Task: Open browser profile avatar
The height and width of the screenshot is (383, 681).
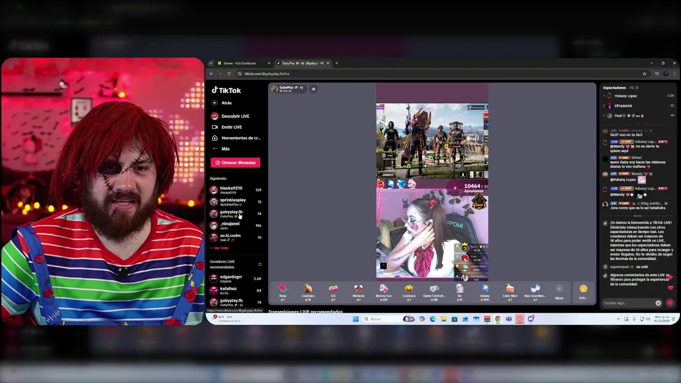Action: point(666,74)
